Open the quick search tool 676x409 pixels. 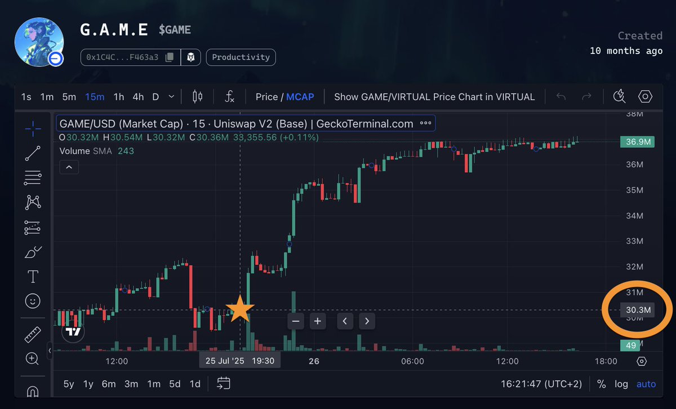pyautogui.click(x=620, y=97)
